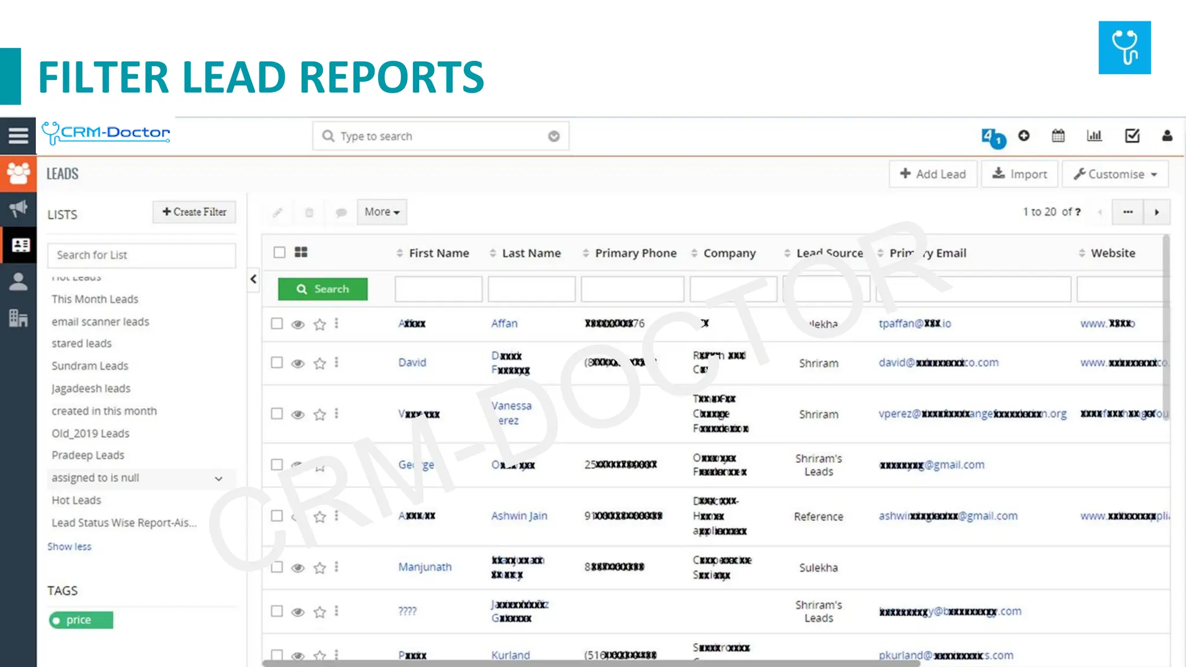Screen dimensions: 1186x667
Task: Expand 'assigned to is null' list options
Action: 218,478
